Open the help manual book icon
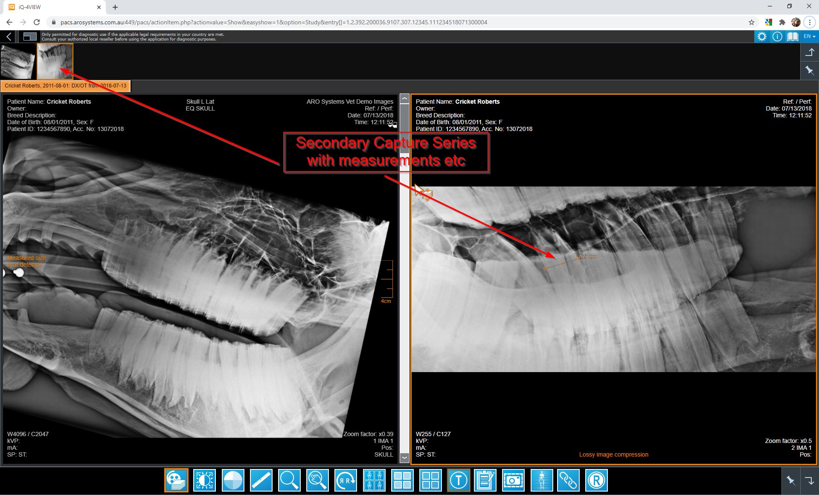 tap(793, 36)
